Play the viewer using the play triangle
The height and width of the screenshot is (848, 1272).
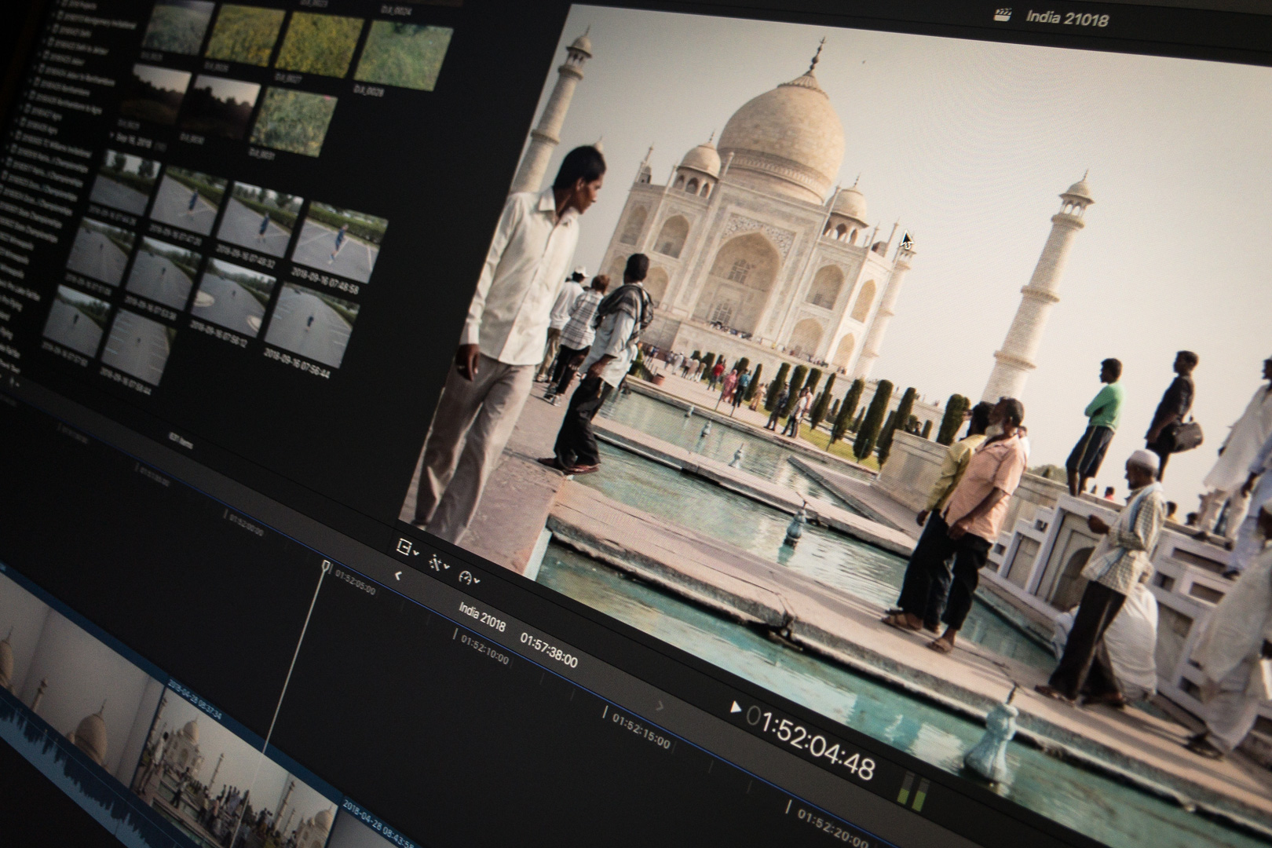[735, 707]
